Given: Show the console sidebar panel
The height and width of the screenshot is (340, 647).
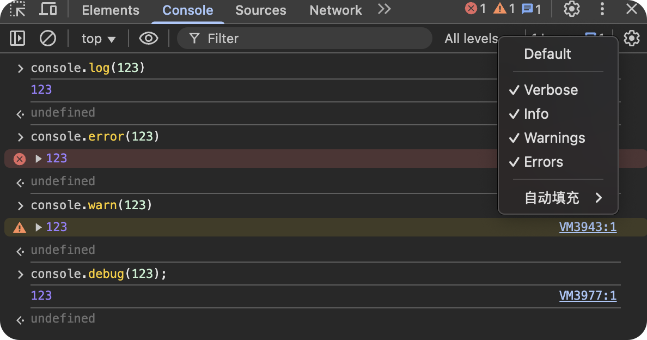Looking at the screenshot, I should (x=17, y=38).
